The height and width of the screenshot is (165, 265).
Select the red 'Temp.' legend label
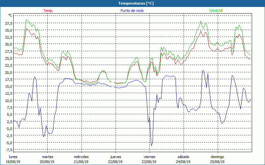(48, 11)
